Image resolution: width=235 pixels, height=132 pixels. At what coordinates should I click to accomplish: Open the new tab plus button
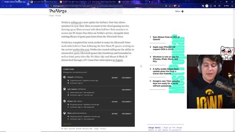[x=149, y=2]
